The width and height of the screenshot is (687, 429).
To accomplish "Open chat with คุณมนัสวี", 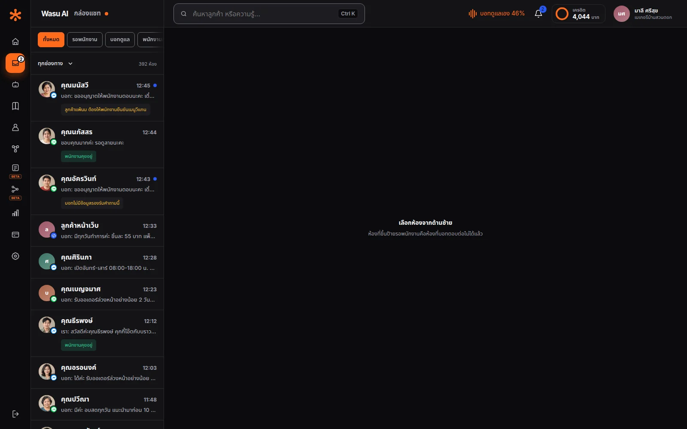I will click(97, 98).
